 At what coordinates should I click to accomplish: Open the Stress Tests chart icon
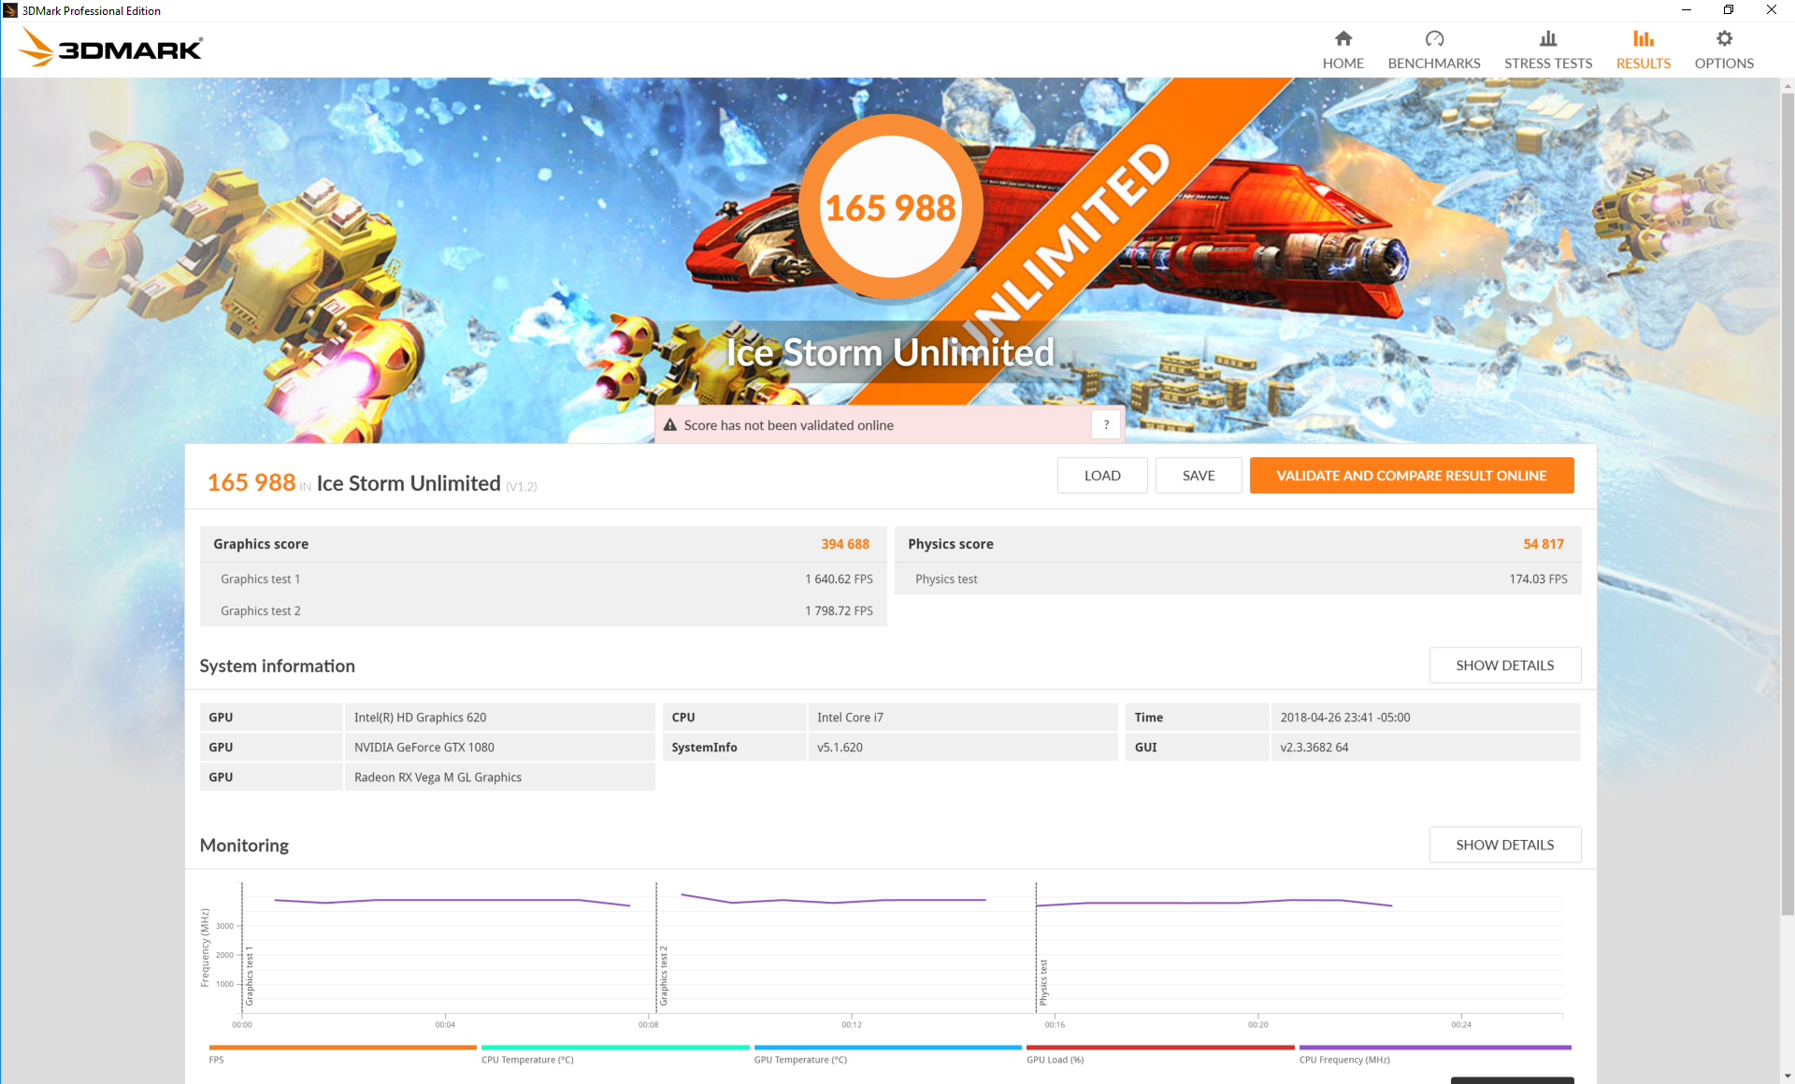pos(1547,38)
